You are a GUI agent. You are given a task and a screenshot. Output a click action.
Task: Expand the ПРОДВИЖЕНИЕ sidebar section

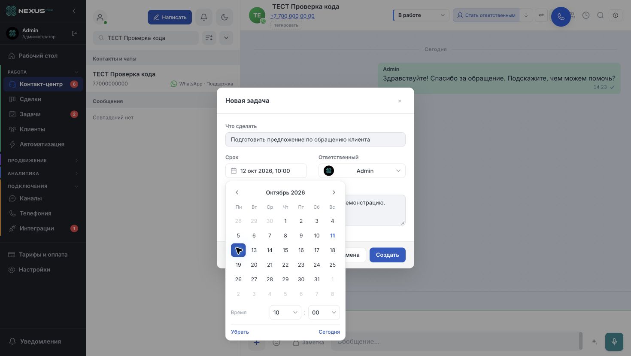coord(43,161)
